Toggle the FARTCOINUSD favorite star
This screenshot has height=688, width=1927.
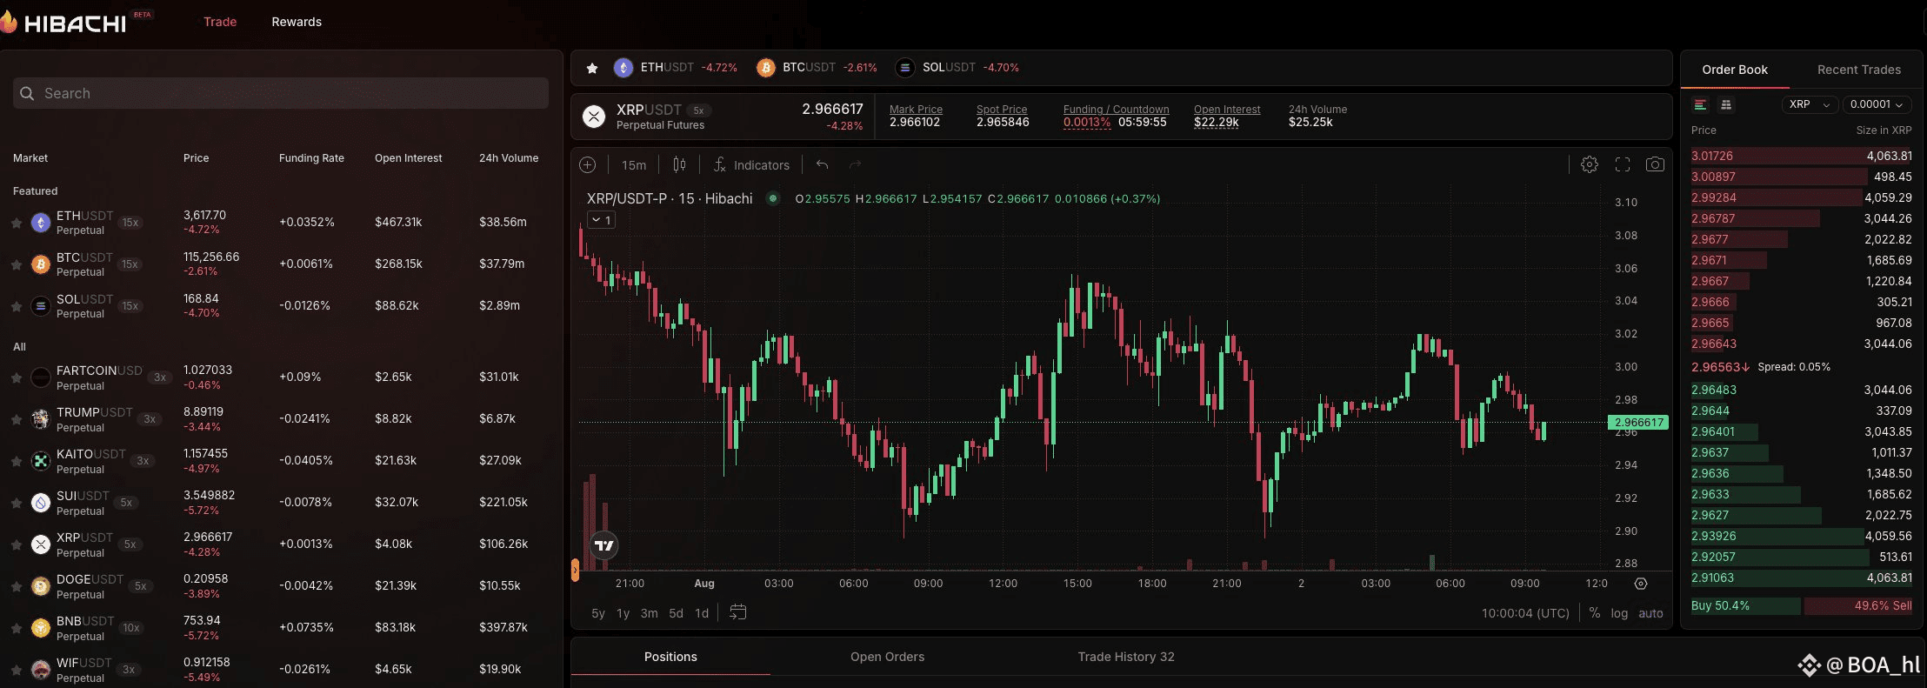[x=17, y=377]
